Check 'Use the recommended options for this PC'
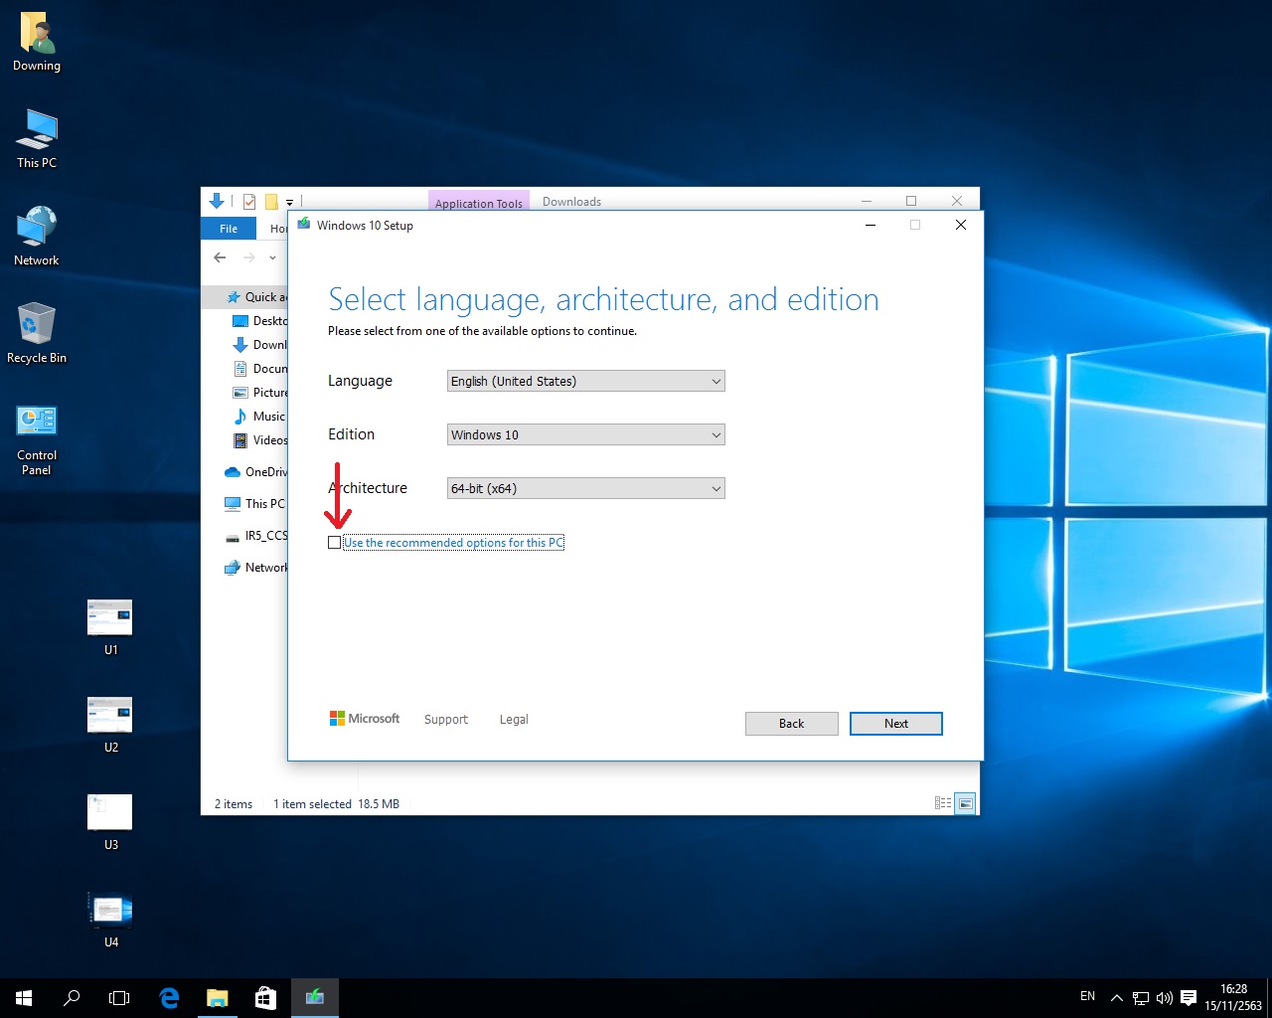The width and height of the screenshot is (1272, 1018). 334,543
